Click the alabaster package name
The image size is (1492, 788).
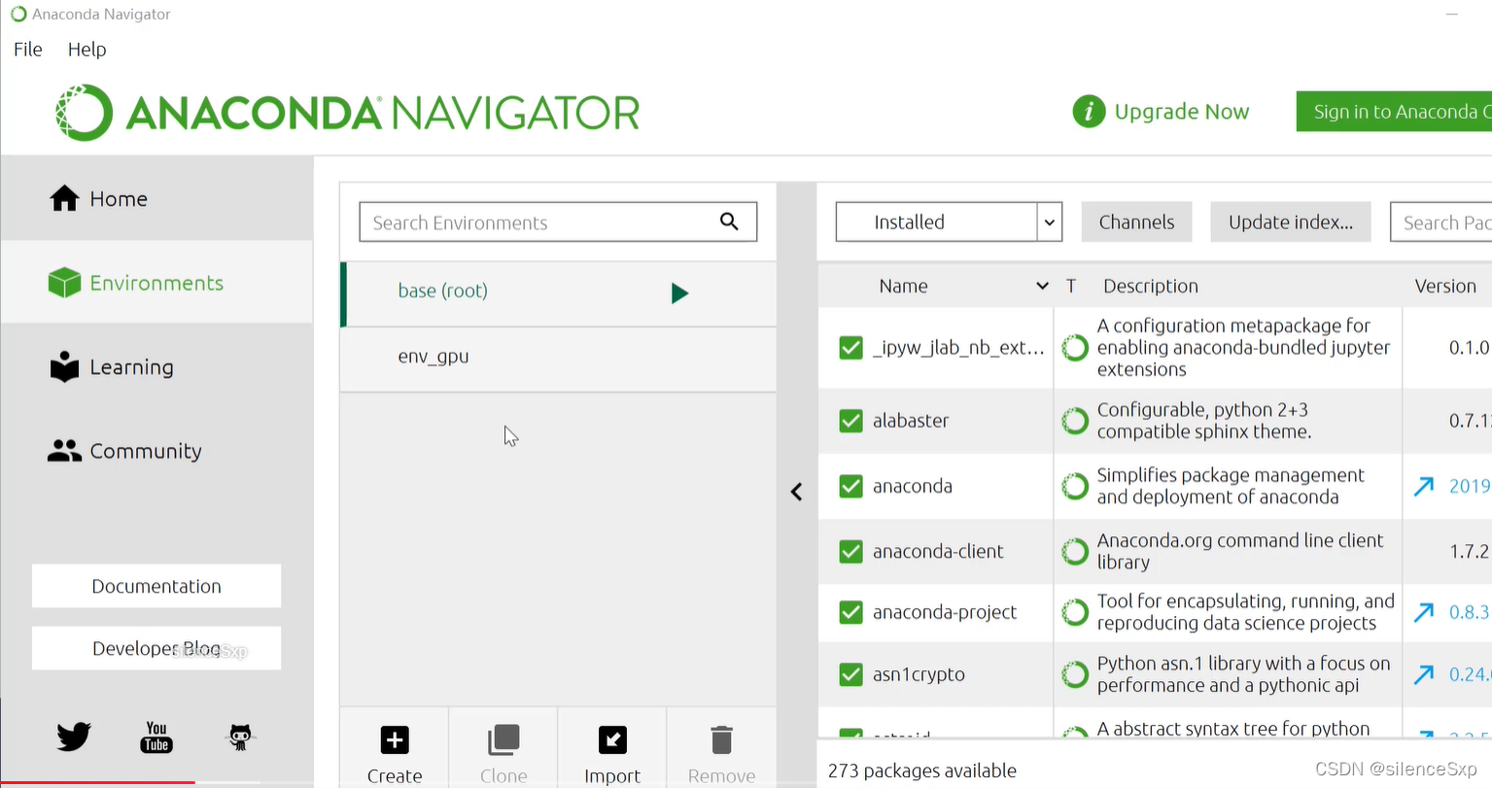click(x=911, y=421)
